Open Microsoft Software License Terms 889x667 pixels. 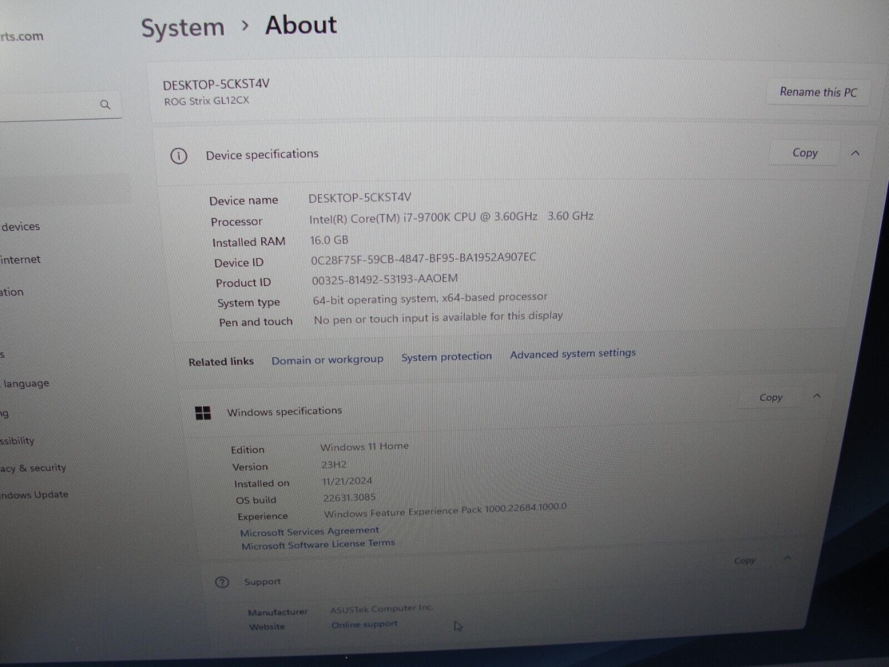point(318,545)
